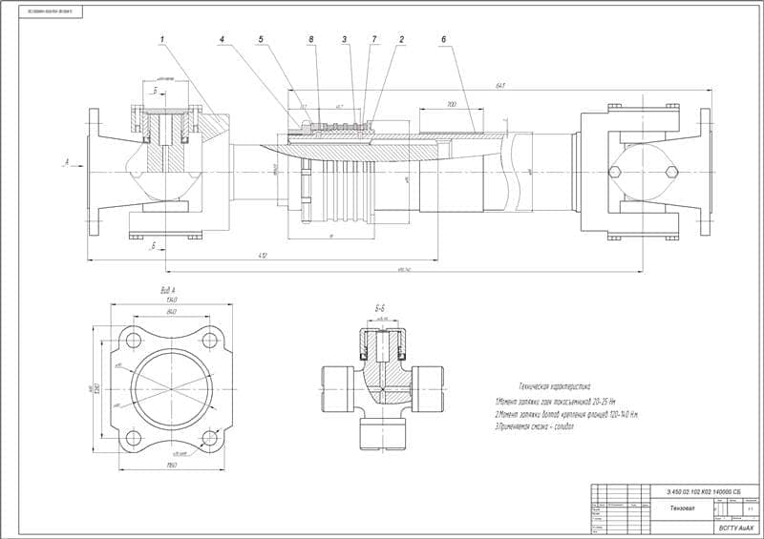Click upper section mark 'Б' above the yoke
764x539 pixels.
point(156,91)
